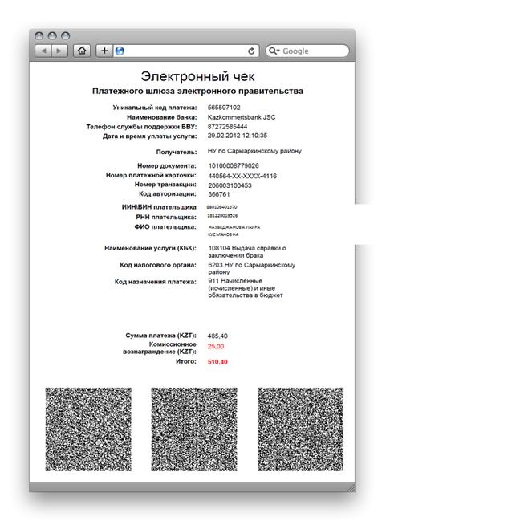Select bank name 'Kazkommertsbank JSC'

coord(242,117)
